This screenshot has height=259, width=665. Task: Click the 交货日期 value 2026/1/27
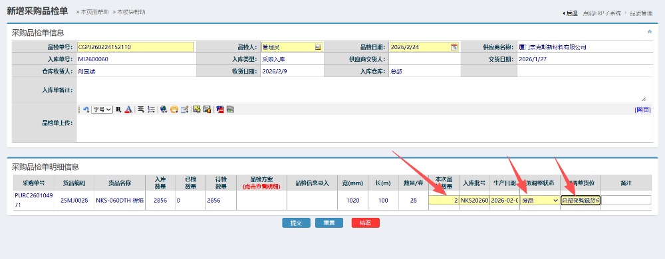533,59
